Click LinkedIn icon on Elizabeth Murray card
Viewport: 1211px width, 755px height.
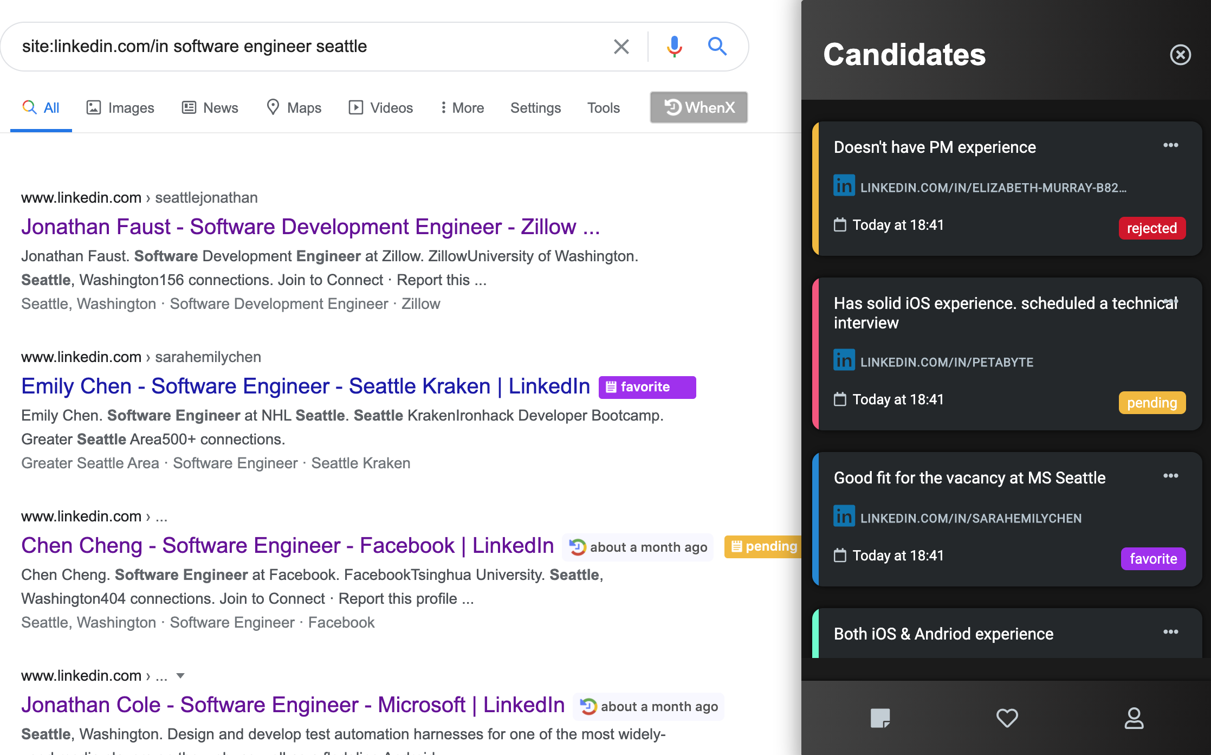[844, 186]
